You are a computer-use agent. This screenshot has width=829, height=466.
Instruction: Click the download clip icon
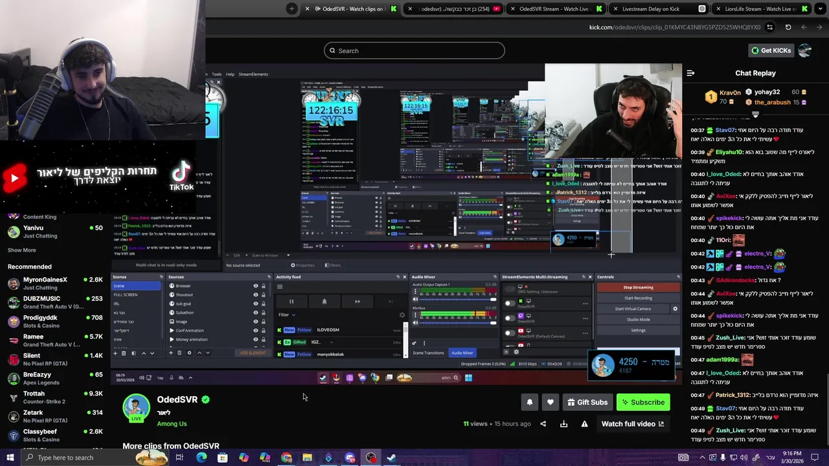click(x=563, y=424)
